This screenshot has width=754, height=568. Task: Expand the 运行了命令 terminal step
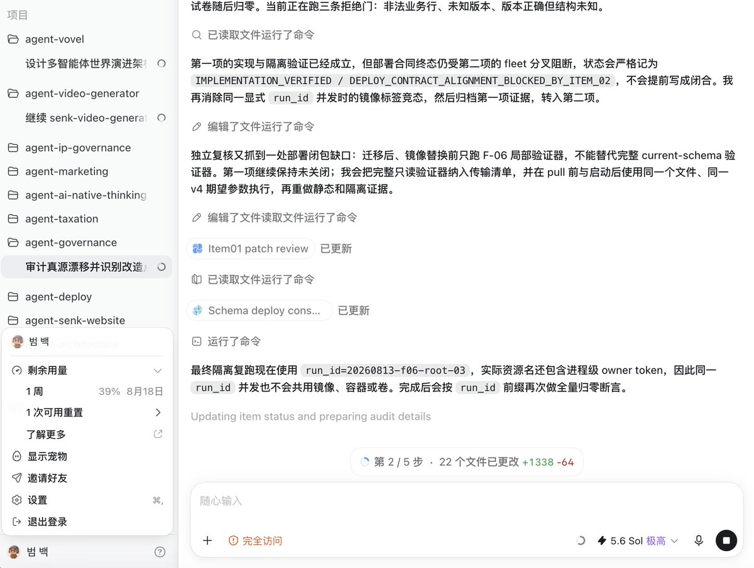[x=226, y=341]
